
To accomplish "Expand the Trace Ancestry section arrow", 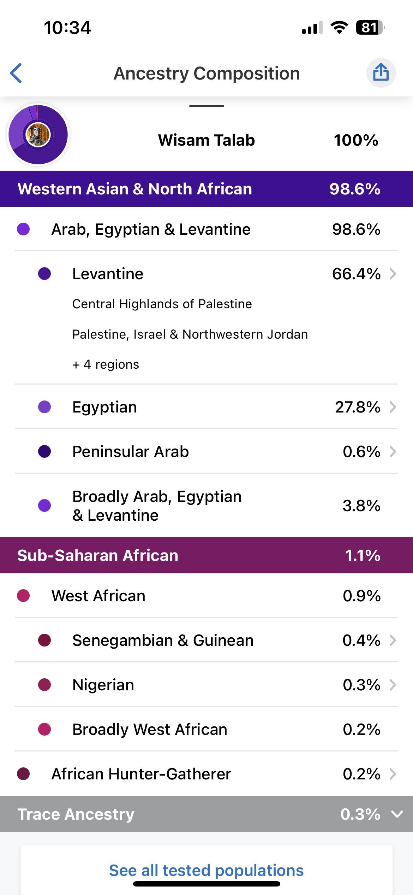I will 397,814.
